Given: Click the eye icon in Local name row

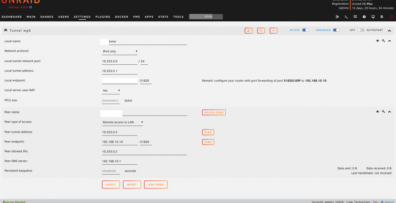Looking at the screenshot, I should pos(377,41).
